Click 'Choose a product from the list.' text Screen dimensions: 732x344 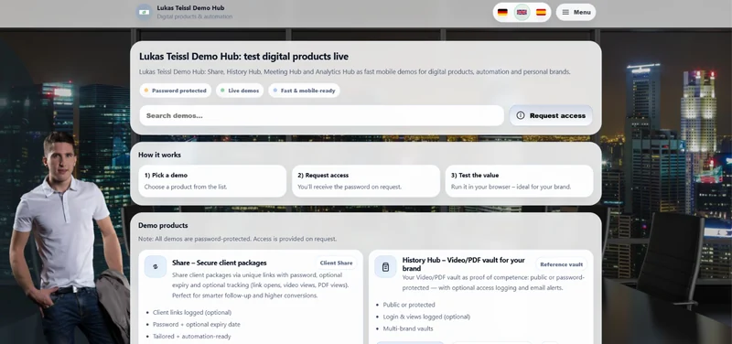186,187
